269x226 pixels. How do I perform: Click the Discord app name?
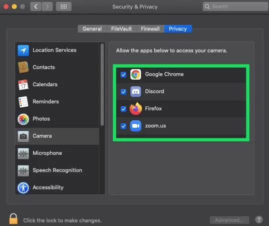[x=155, y=91]
